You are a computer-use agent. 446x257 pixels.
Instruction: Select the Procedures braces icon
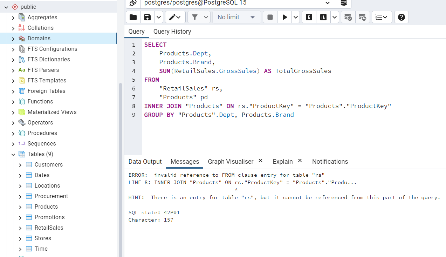22,133
